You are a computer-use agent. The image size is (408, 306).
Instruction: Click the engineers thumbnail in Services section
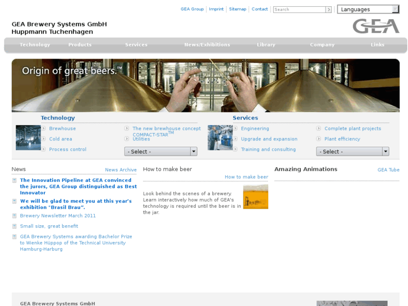pyautogui.click(x=220, y=138)
